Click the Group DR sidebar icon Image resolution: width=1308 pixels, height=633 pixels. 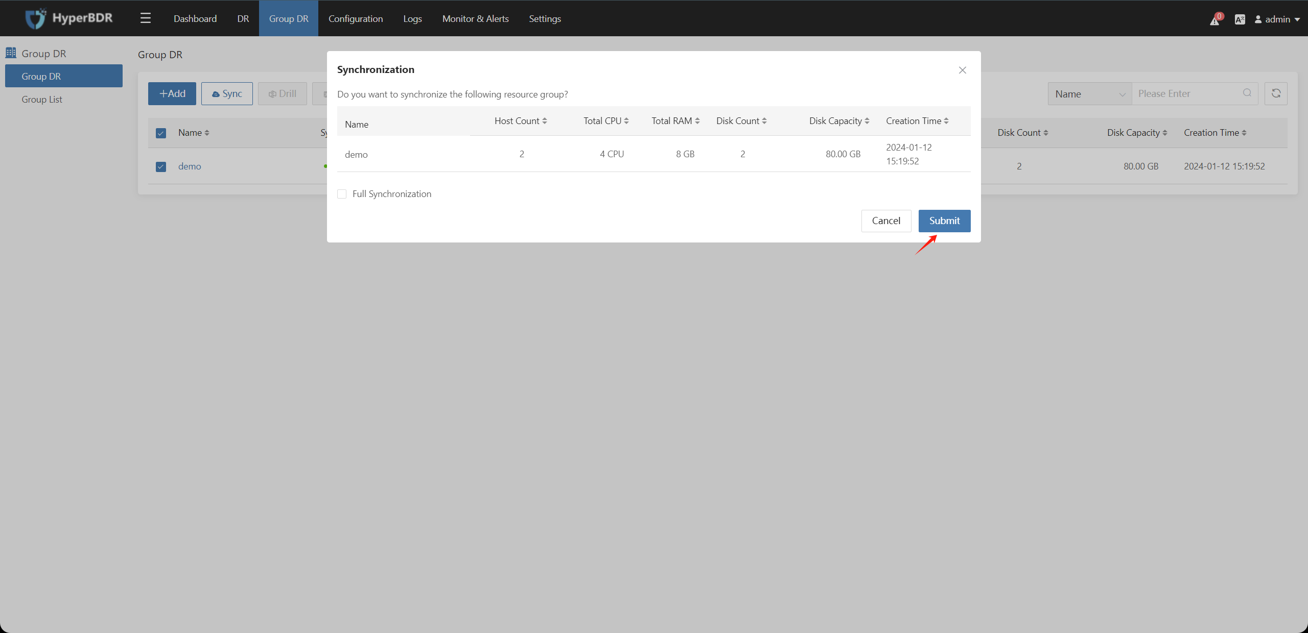[x=12, y=53]
